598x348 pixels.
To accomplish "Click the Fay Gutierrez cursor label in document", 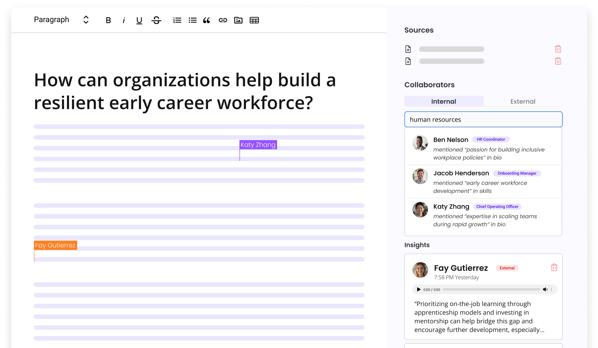I will pyautogui.click(x=55, y=245).
